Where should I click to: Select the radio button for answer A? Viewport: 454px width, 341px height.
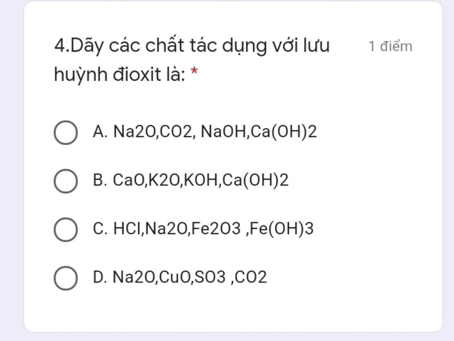66,133
